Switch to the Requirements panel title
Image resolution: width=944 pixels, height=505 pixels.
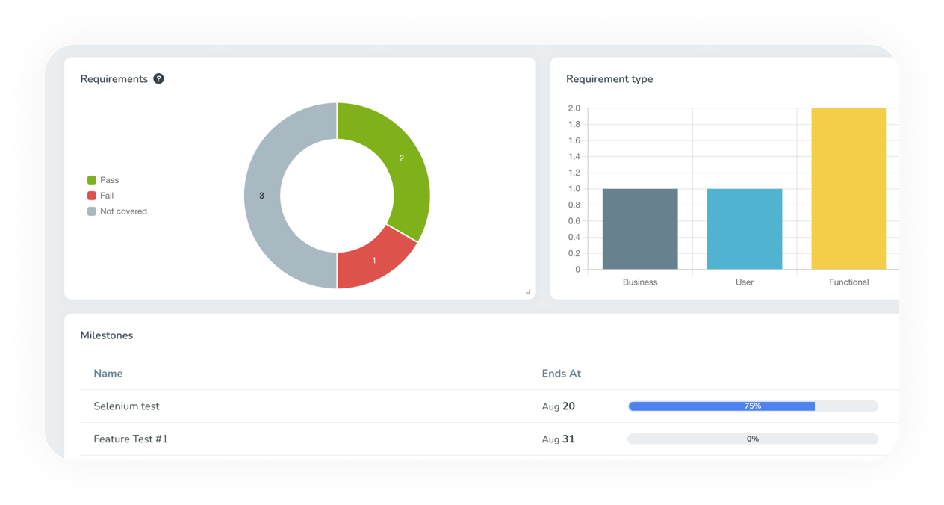click(114, 78)
